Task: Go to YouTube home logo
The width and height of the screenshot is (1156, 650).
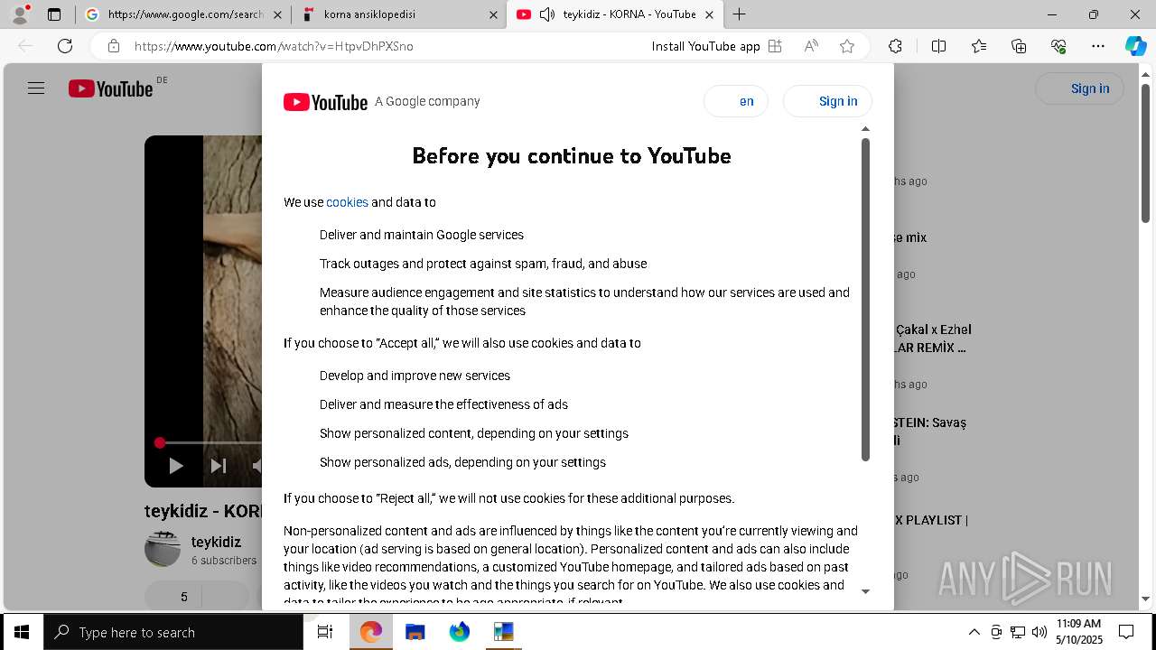Action: tap(110, 88)
